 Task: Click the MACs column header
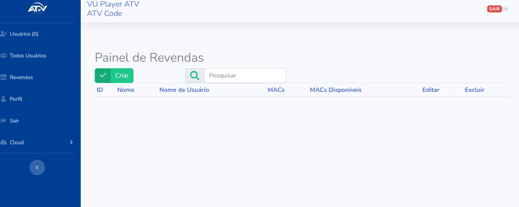pos(276,90)
